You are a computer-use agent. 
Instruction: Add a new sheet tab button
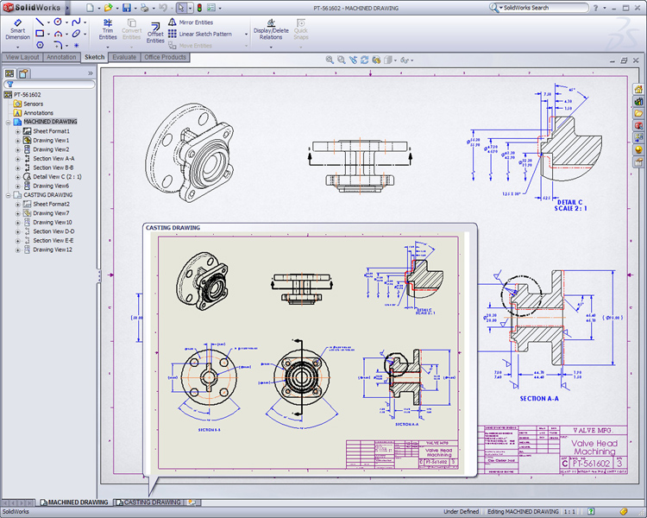pos(192,502)
